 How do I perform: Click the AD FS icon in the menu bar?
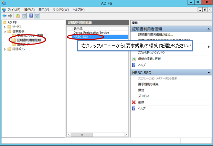click(4, 10)
